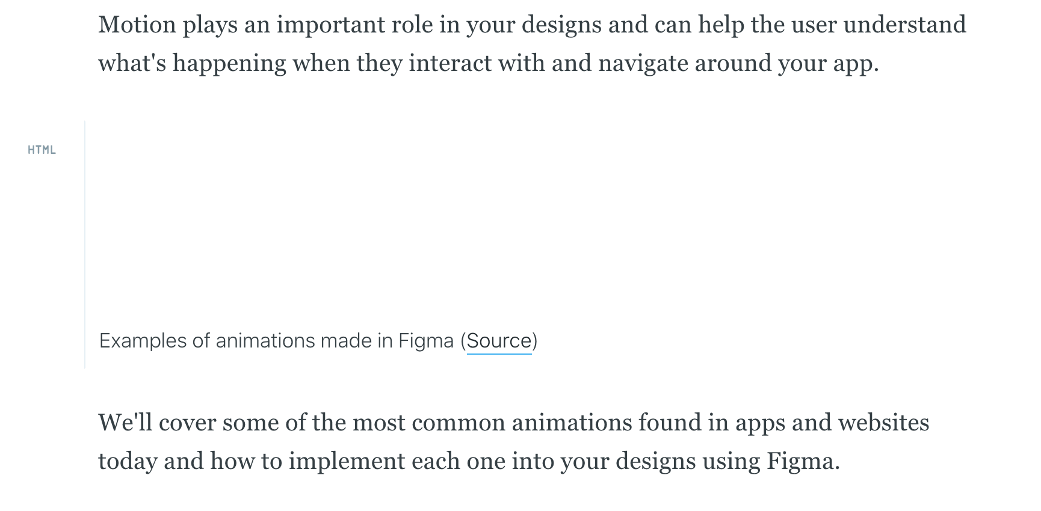Click 'Figma.' at end of last paragraph
The height and width of the screenshot is (511, 1041).
(x=803, y=461)
